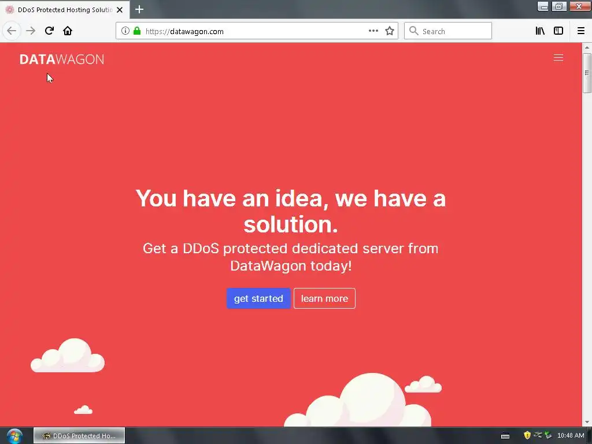The width and height of the screenshot is (592, 444).
Task: Click scrollbar down arrow
Action: 587,422
